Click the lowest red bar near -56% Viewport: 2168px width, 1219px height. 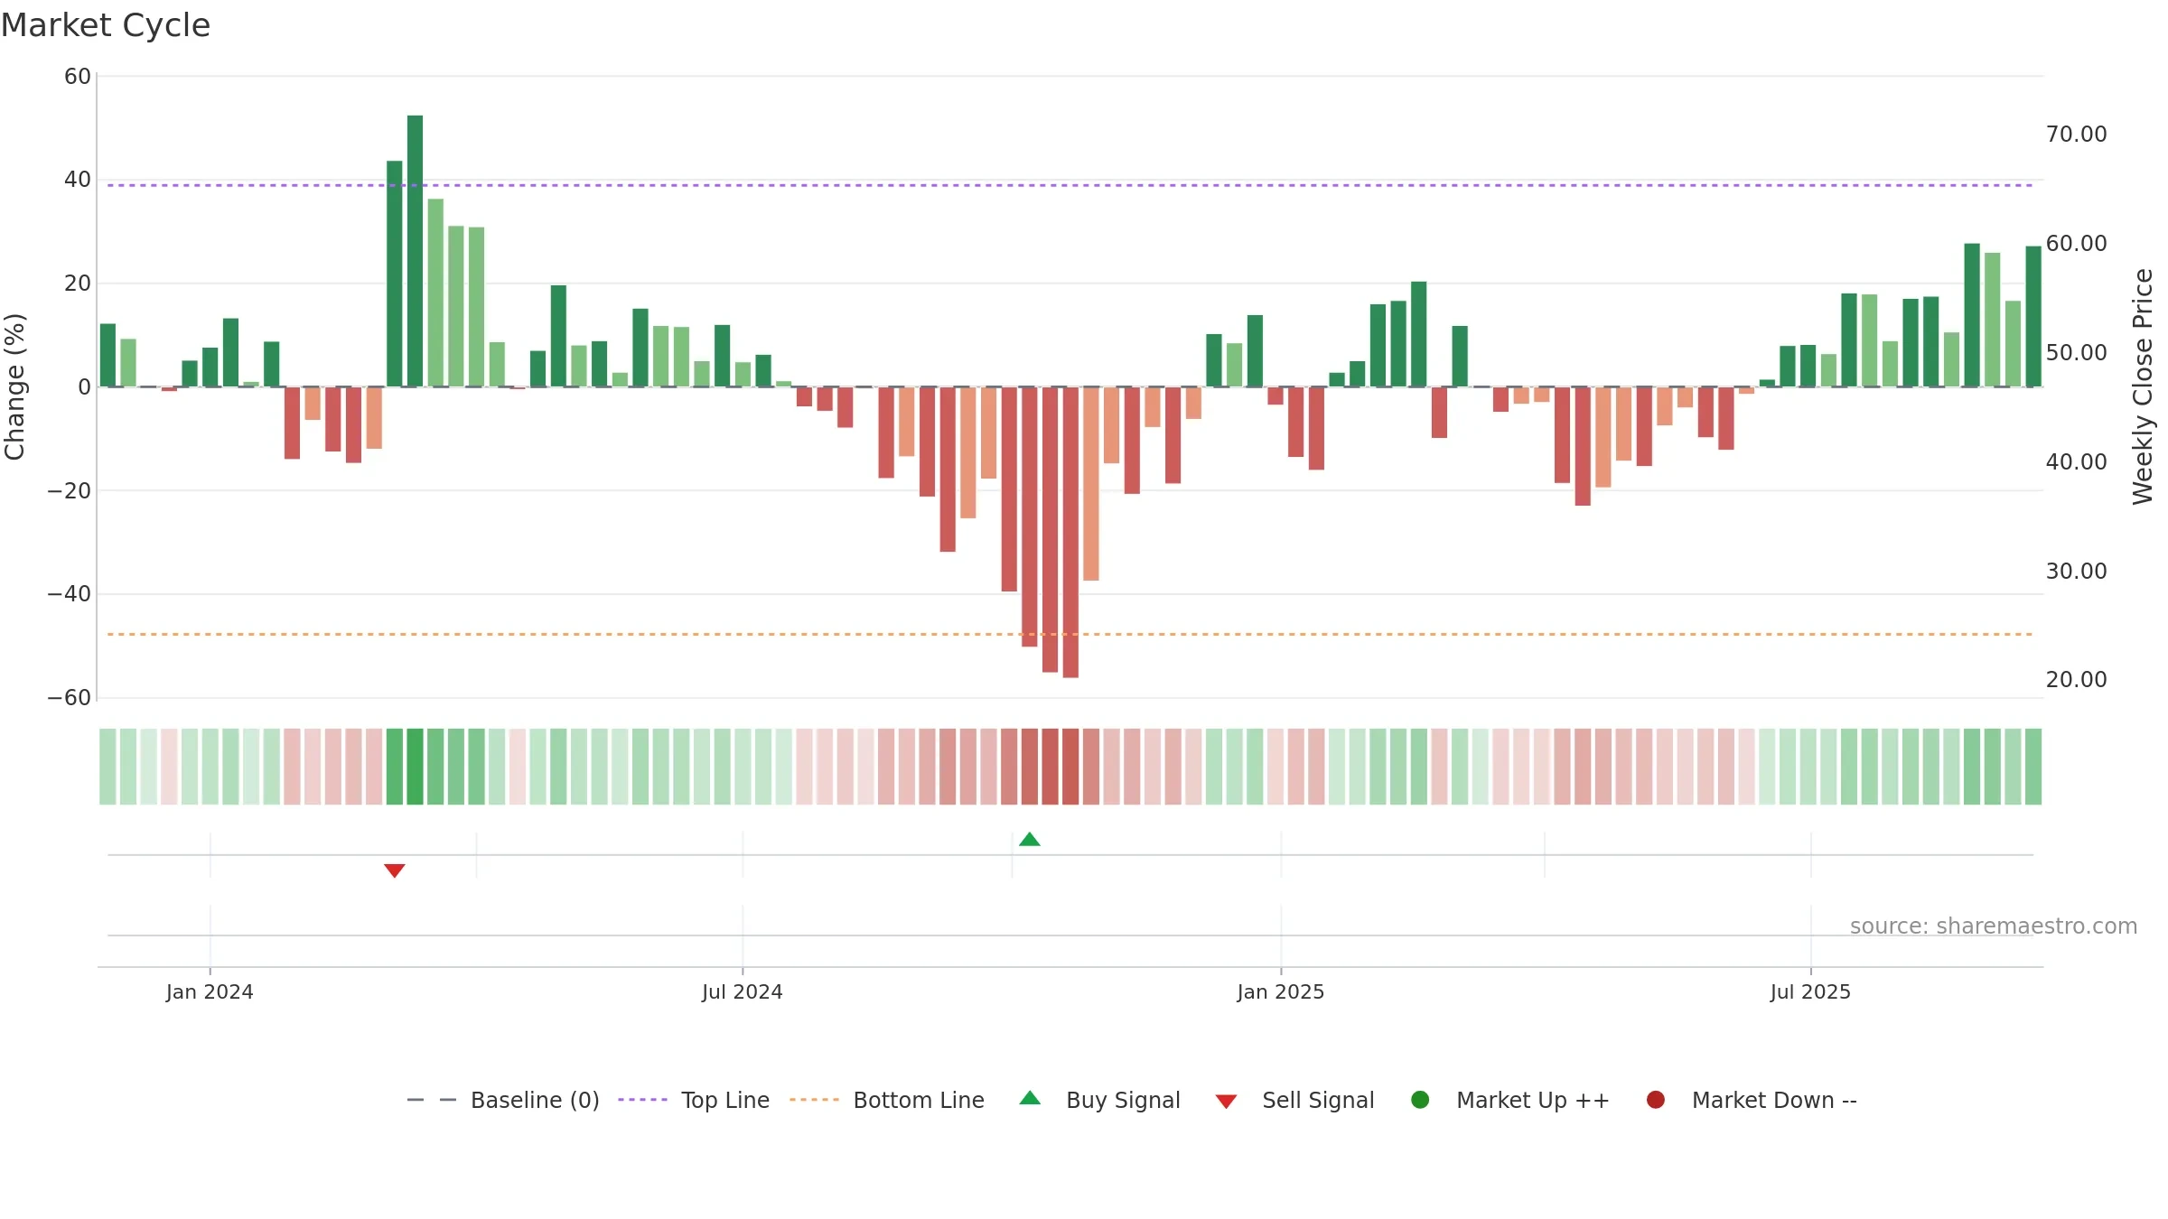(1070, 532)
